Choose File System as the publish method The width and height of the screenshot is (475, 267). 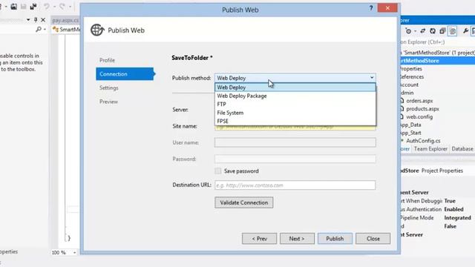(x=295, y=113)
